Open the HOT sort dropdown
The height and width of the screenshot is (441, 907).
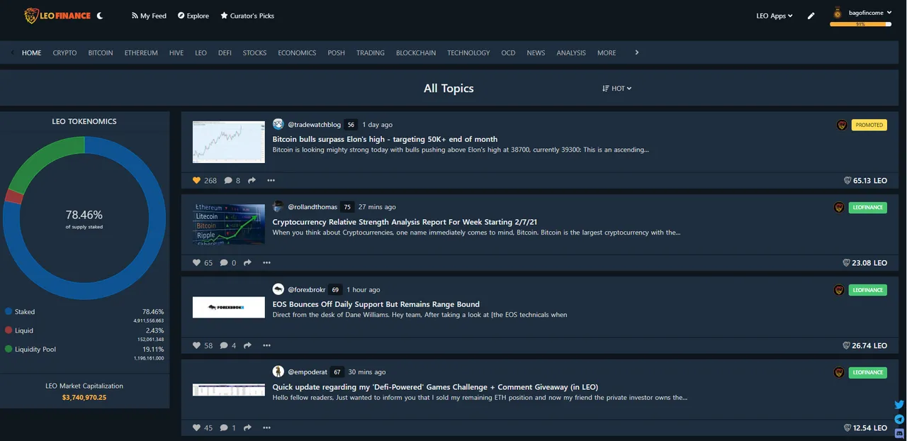point(616,89)
